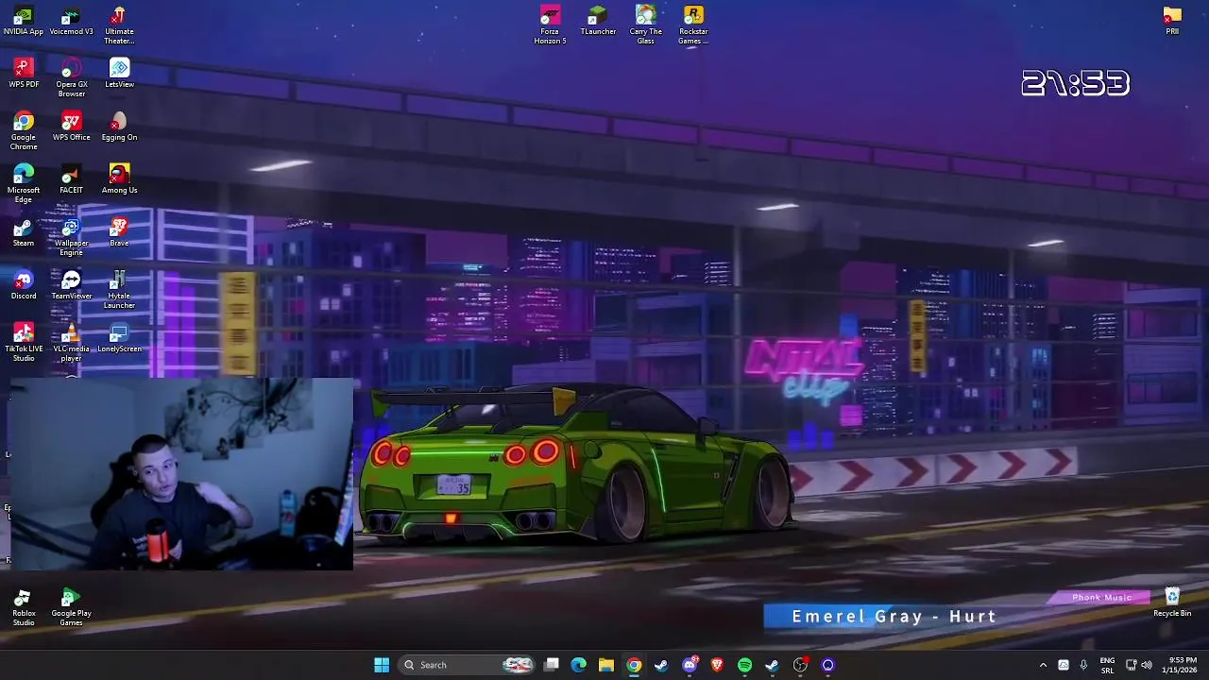Click the taskbar Search box
Image resolution: width=1209 pixels, height=680 pixels.
coord(467,665)
